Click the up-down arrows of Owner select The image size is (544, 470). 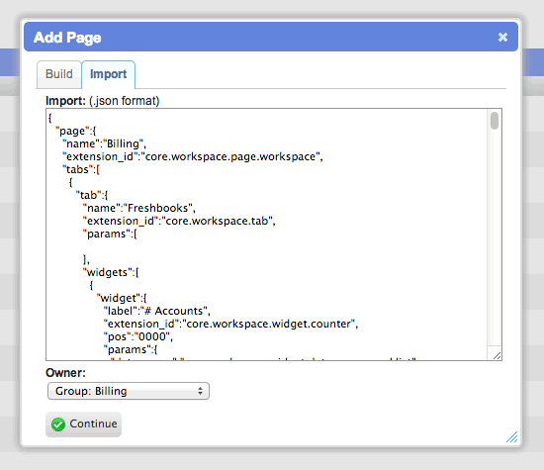tap(200, 391)
